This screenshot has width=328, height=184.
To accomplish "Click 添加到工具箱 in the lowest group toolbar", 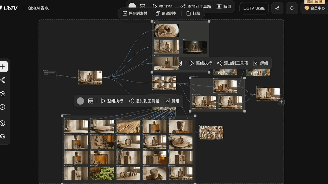I will click(144, 101).
